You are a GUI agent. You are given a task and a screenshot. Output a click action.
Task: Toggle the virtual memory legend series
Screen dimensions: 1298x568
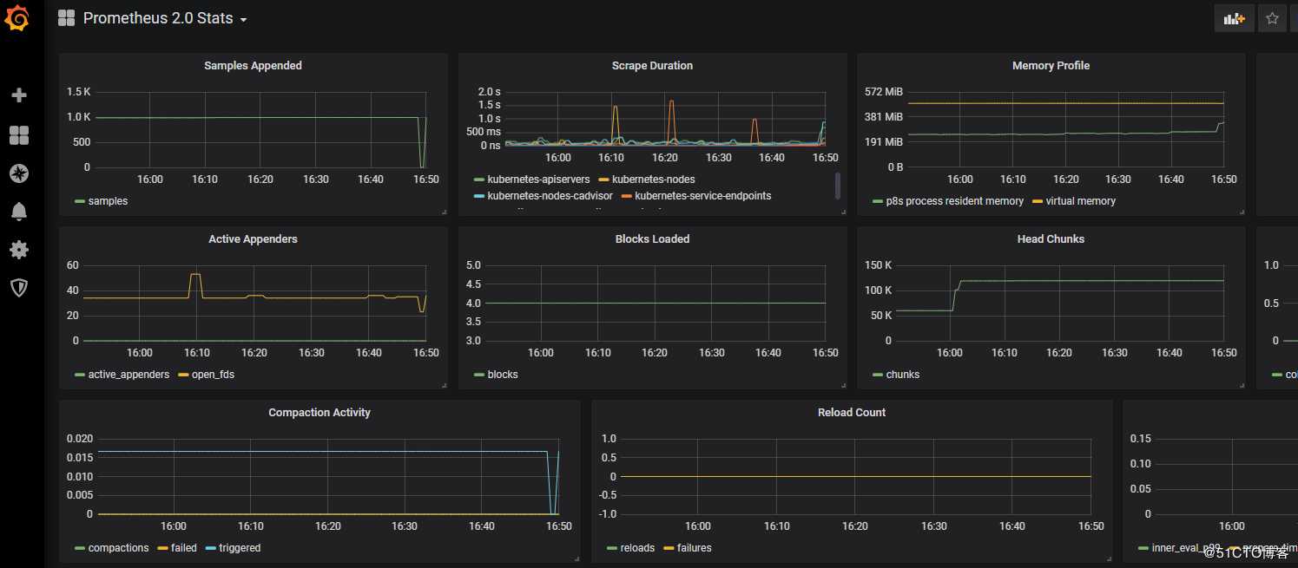pos(1080,201)
